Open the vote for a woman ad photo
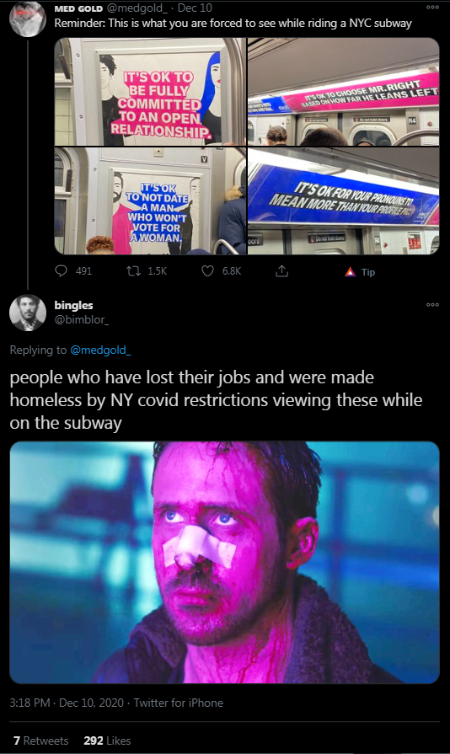 [150, 201]
